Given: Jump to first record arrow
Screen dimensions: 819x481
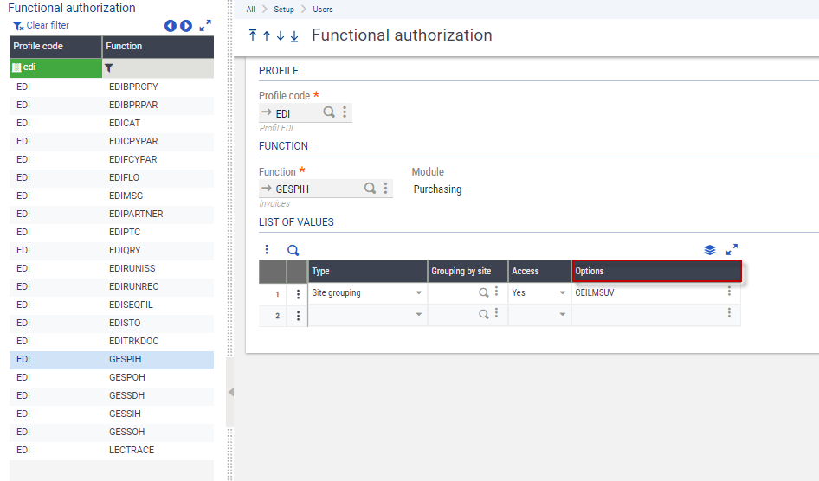Looking at the screenshot, I should 253,35.
